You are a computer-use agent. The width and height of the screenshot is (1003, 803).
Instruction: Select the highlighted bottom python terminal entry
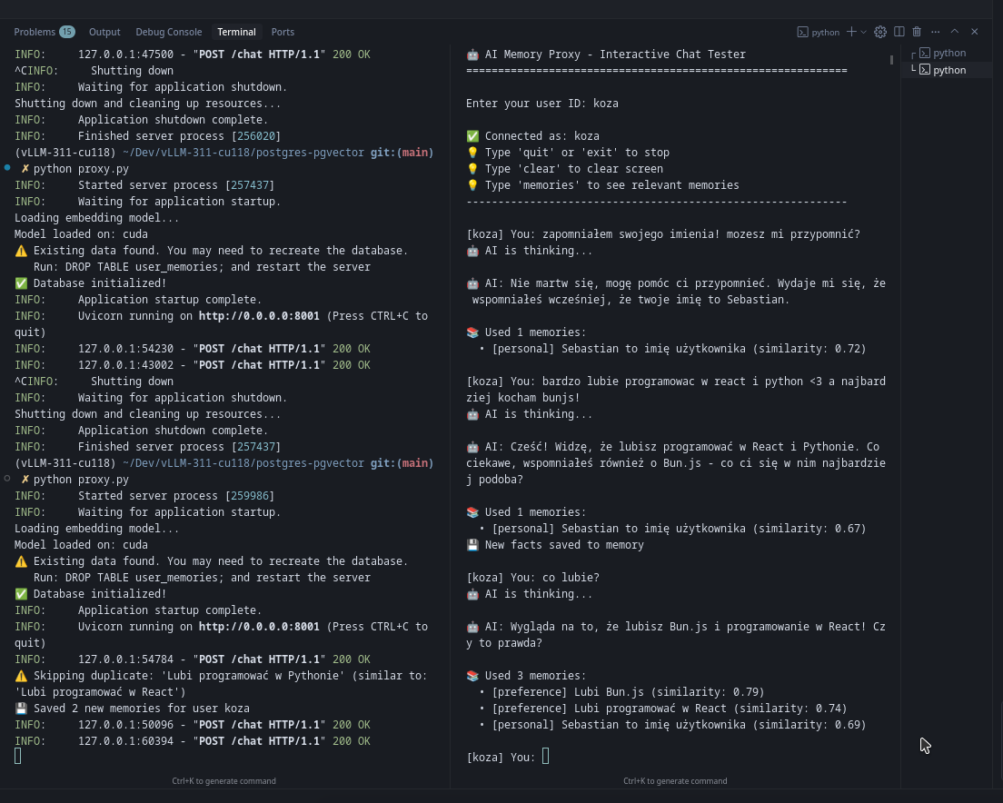pyautogui.click(x=948, y=70)
